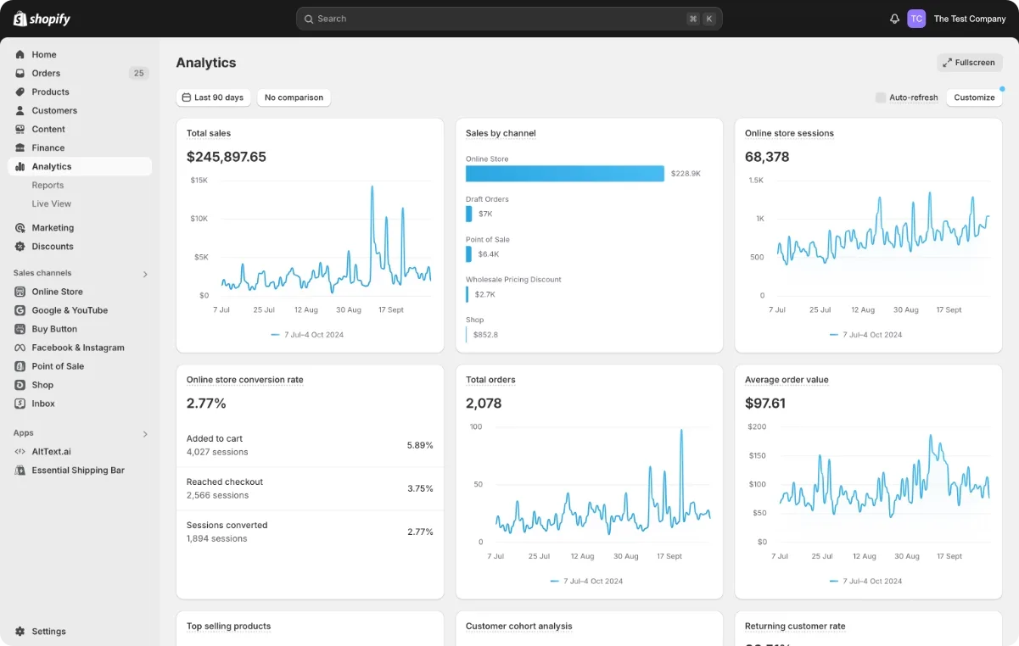Click the Facebook & Instagram Meta icon
This screenshot has height=646, width=1019.
point(20,348)
